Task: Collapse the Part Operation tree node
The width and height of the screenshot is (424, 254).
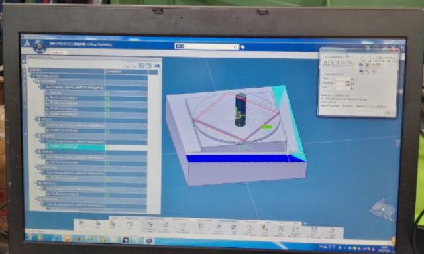Action: (x=30, y=76)
